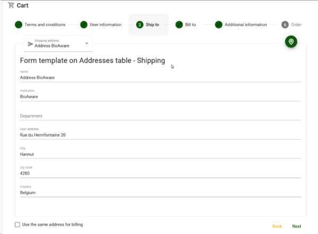This screenshot has width=318, height=234.
Task: Click the Terms and conditions checkmark icon
Action: 19,24
